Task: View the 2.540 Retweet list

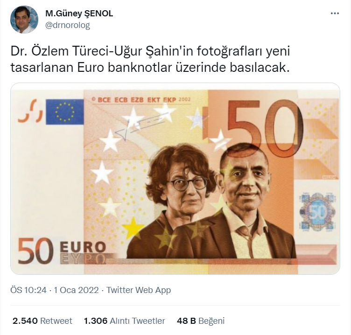Action: (42, 321)
